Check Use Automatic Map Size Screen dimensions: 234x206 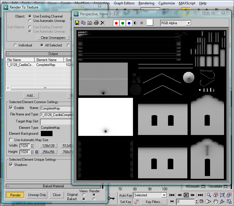tap(11, 140)
